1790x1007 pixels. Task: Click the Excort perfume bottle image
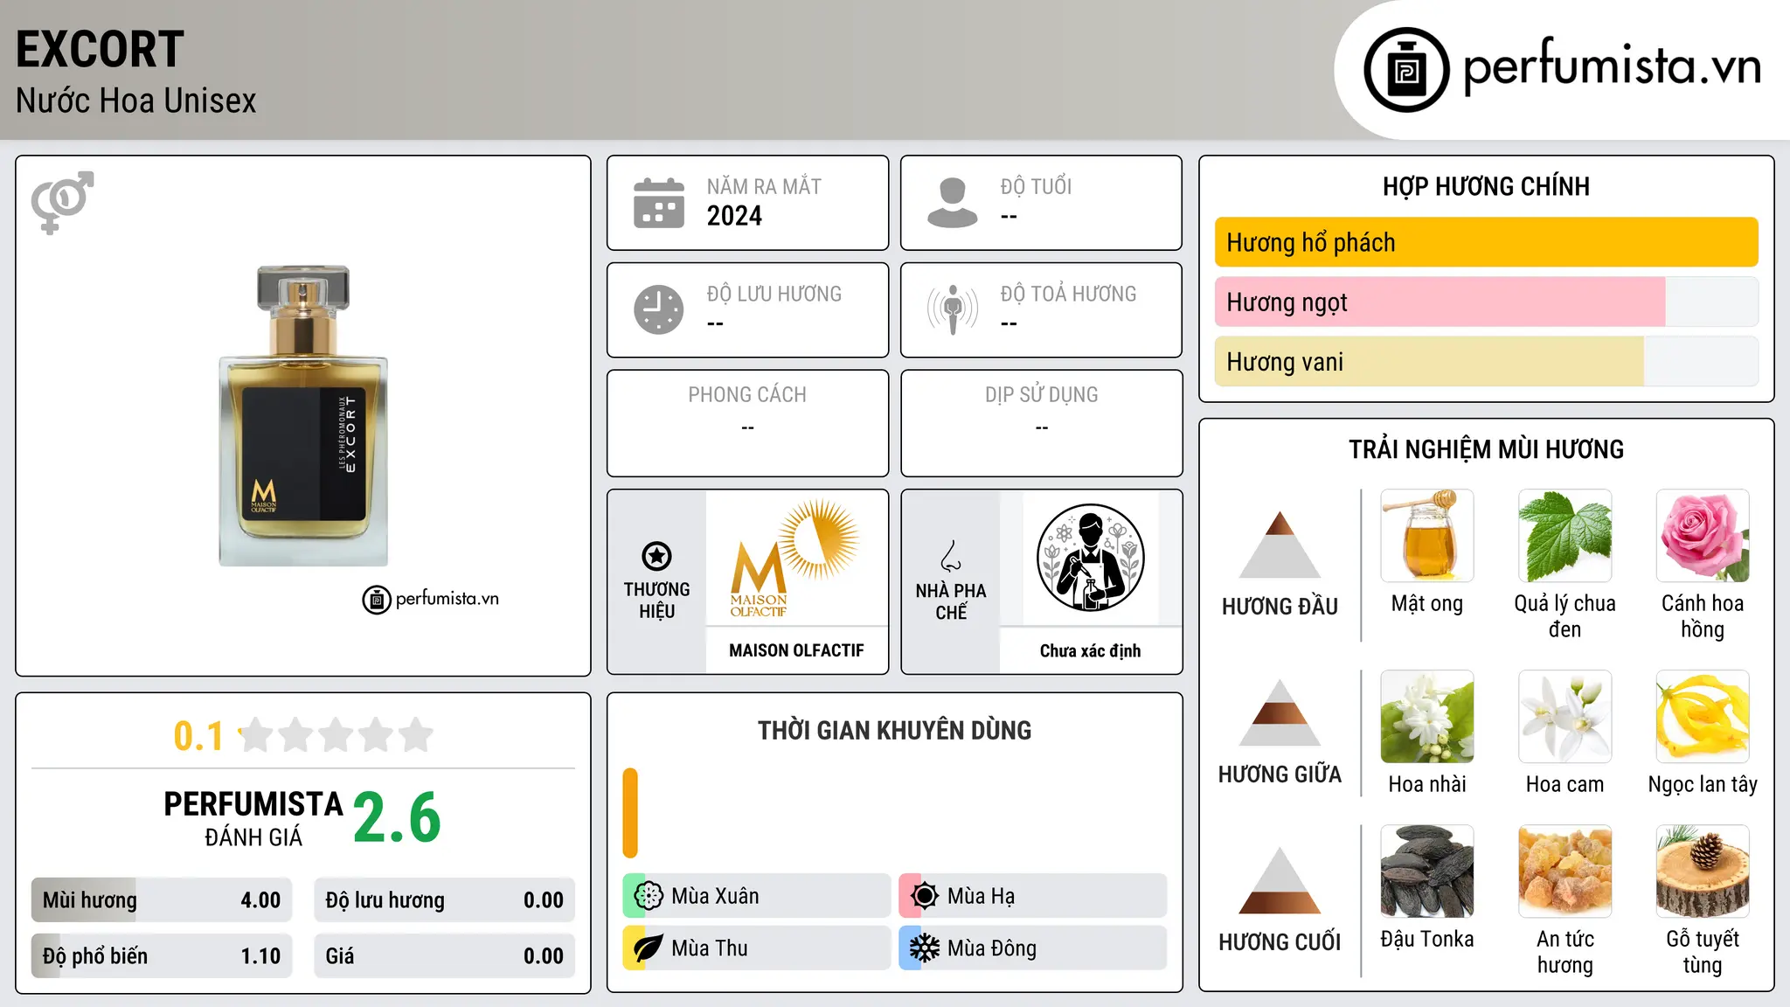(303, 416)
